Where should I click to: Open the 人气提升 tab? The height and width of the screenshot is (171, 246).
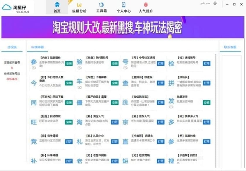tap(146, 7)
